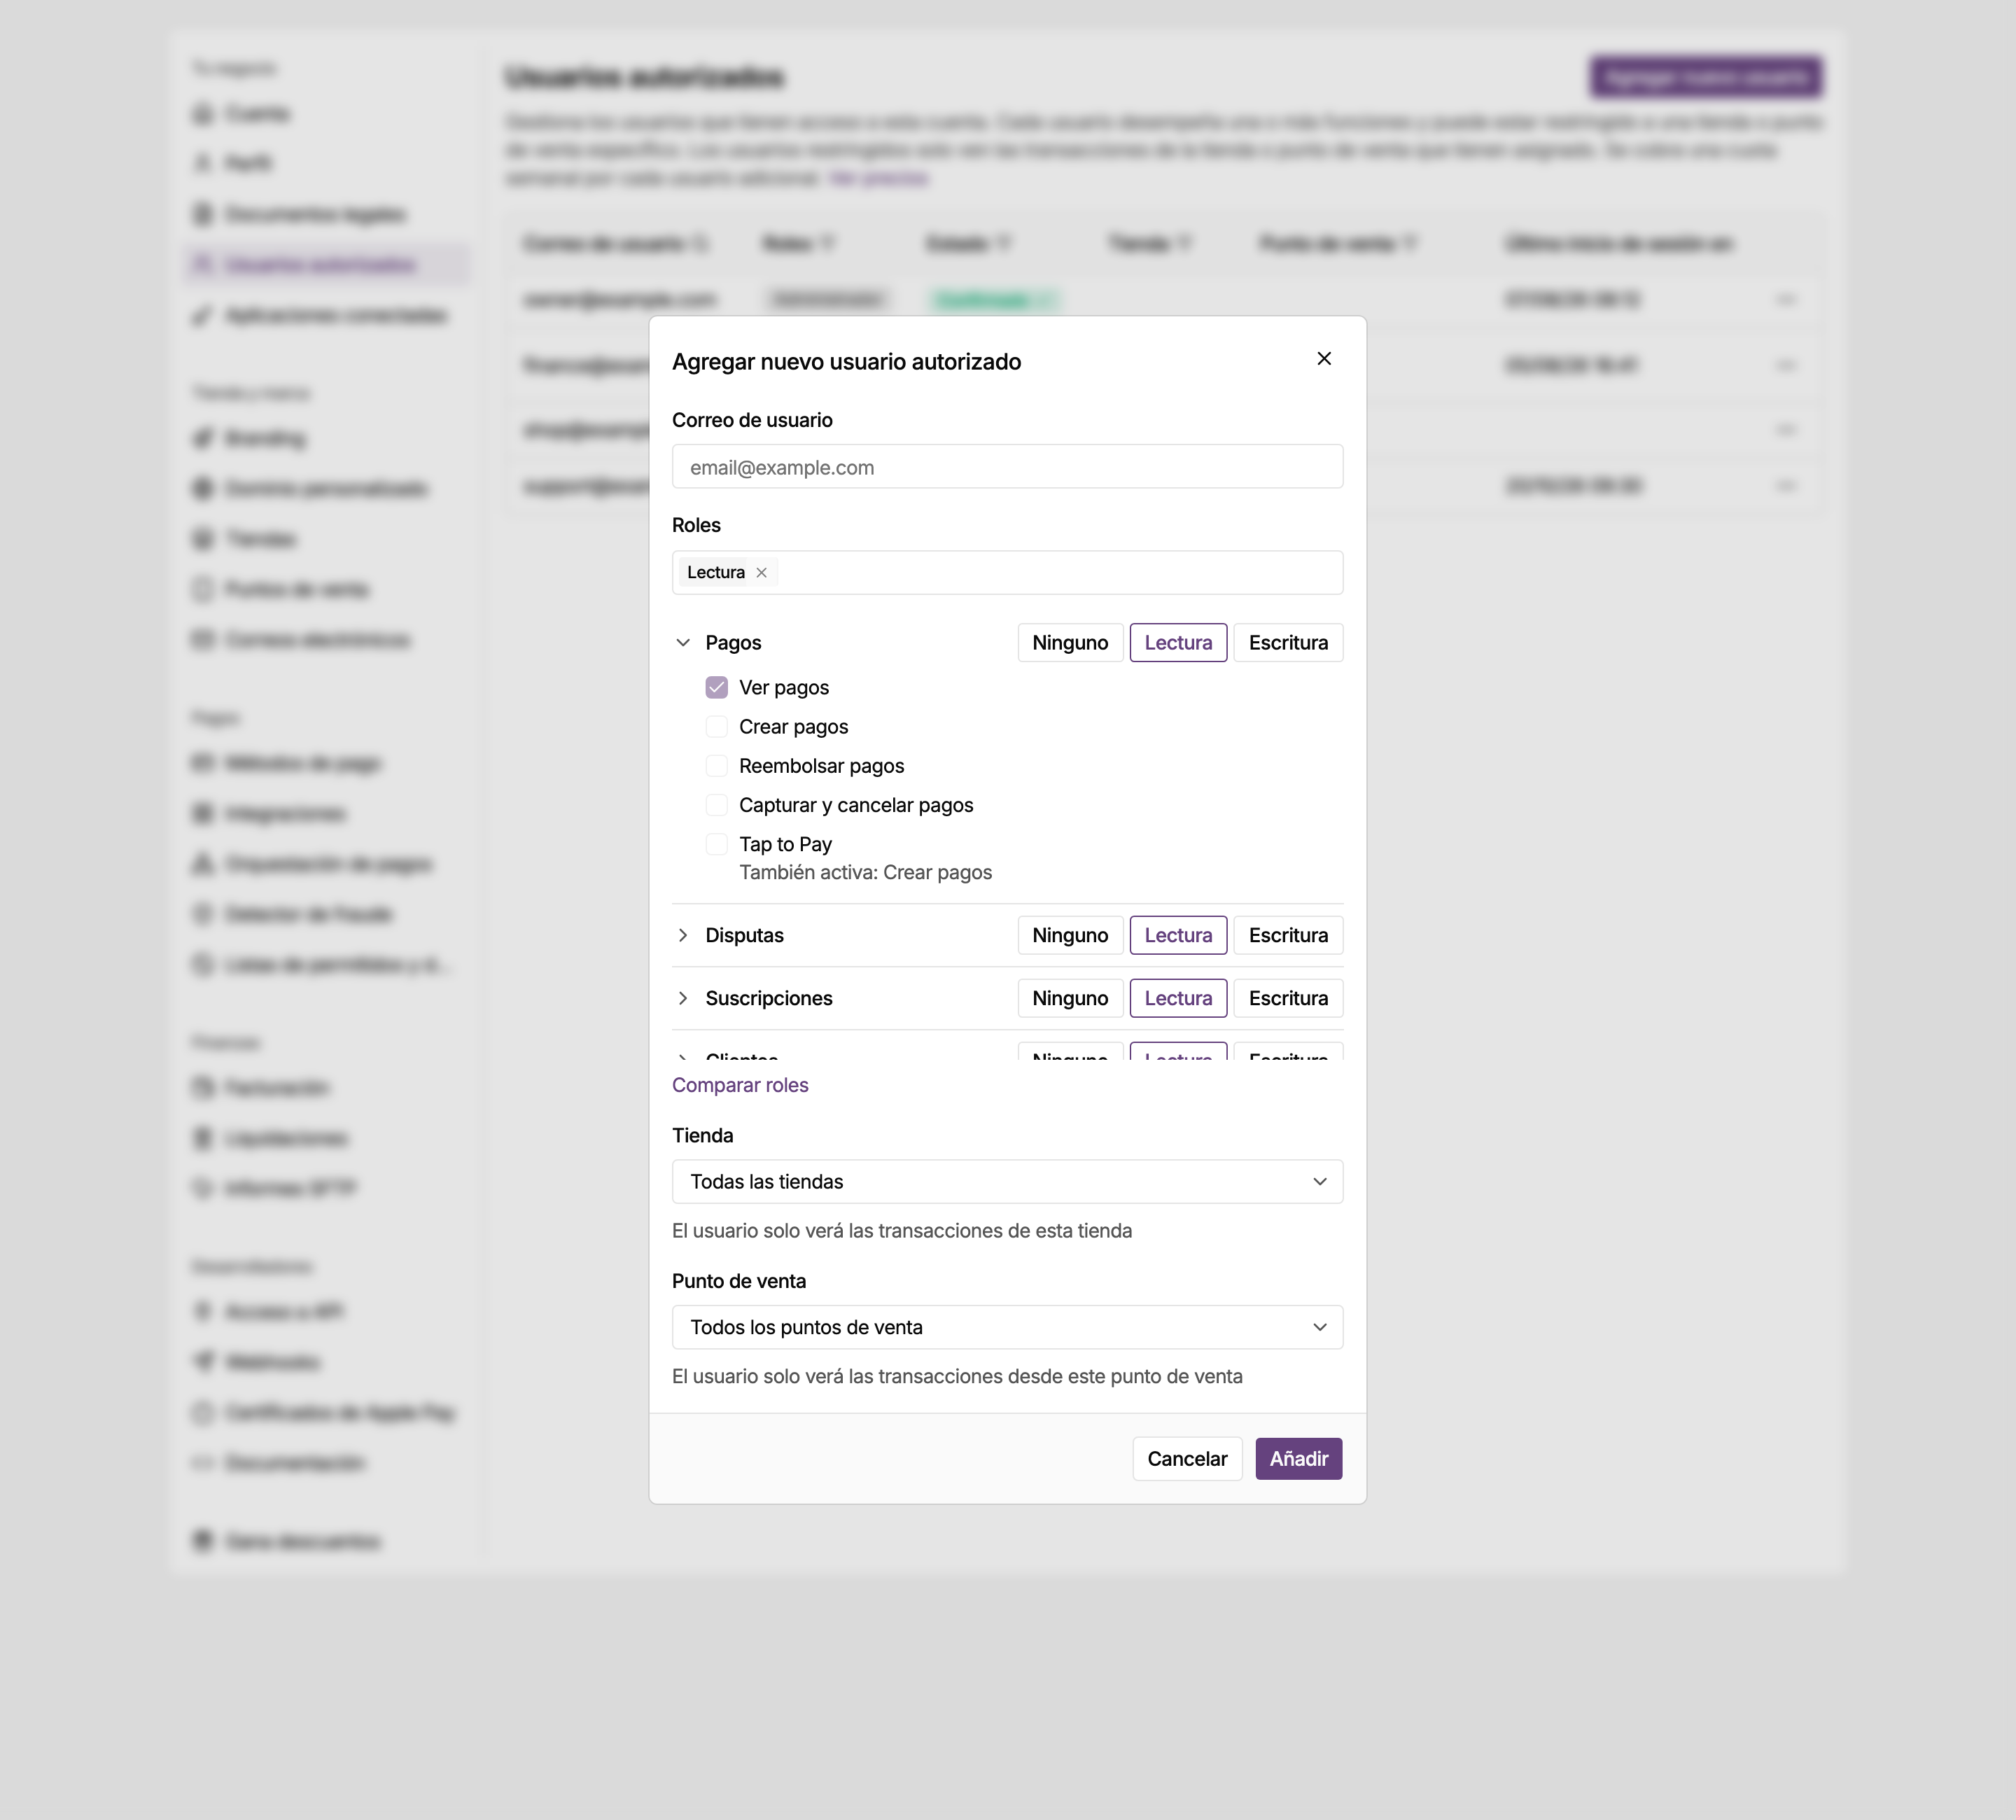Collapse the Pagos permissions section
Viewport: 2016px width, 1820px height.
(x=683, y=643)
